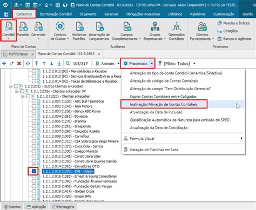Collapse the 1.2.1 Clientes a Receber SP node
This screenshot has height=210, width=256.
(17, 91)
